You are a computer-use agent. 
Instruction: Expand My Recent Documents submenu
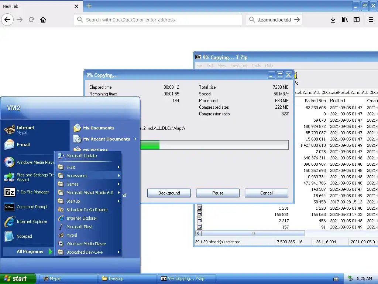point(105,139)
